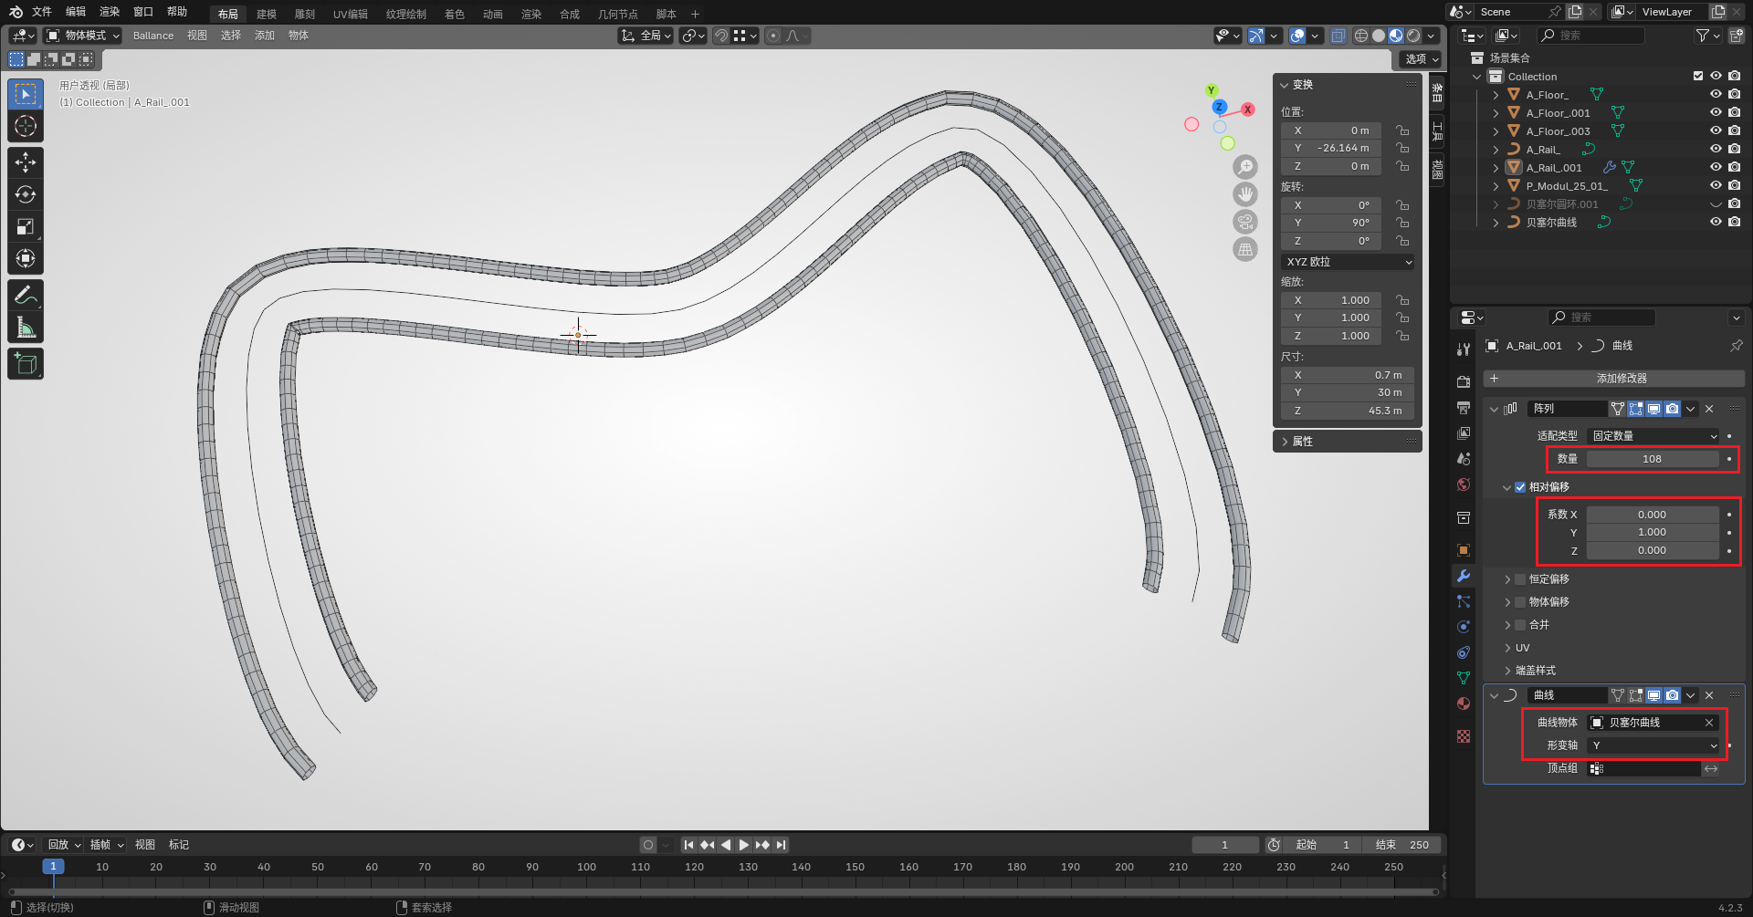Click the location Y -26.164 m field

1331,148
